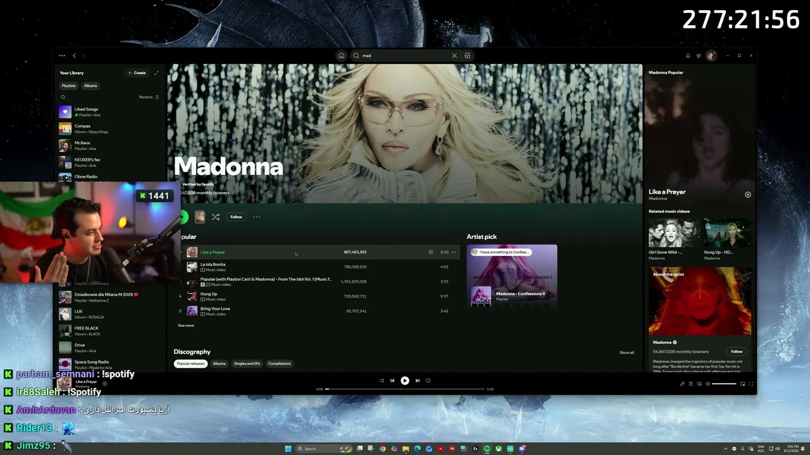Select the Like a Prayer track title
Viewport: 810px width, 455px height.
pyautogui.click(x=213, y=252)
